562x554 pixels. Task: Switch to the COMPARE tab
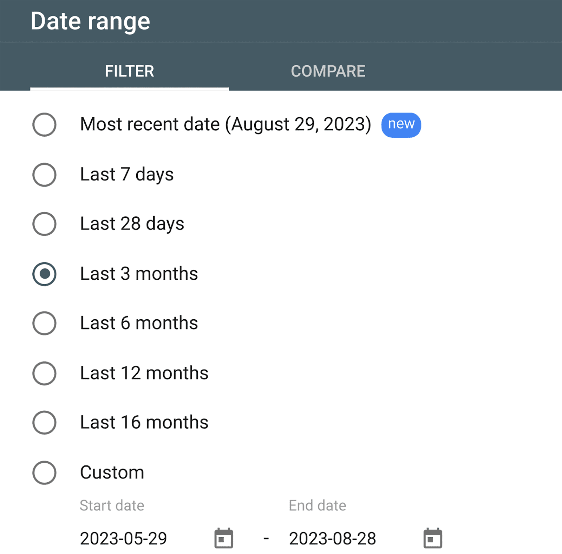pyautogui.click(x=328, y=71)
